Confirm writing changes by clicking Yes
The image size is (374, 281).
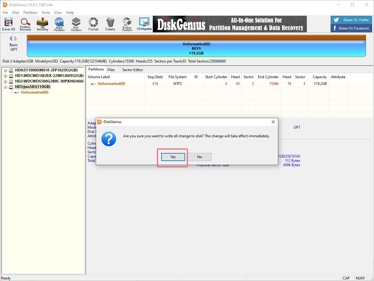(173, 157)
